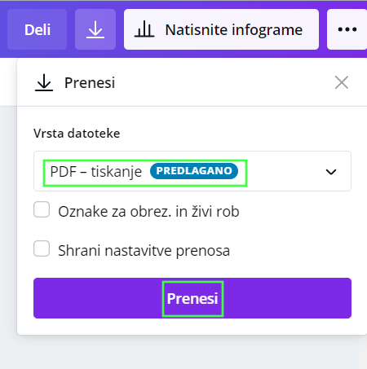This screenshot has height=369, width=367.
Task: Click the Natisnite infograme label text
Action: 234,30
